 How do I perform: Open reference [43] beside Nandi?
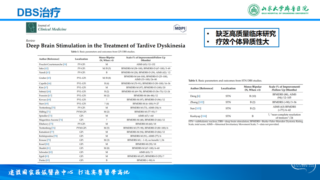click(x=48, y=73)
